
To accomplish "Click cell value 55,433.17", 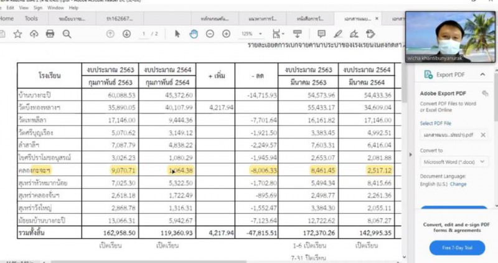I will click(321, 107).
